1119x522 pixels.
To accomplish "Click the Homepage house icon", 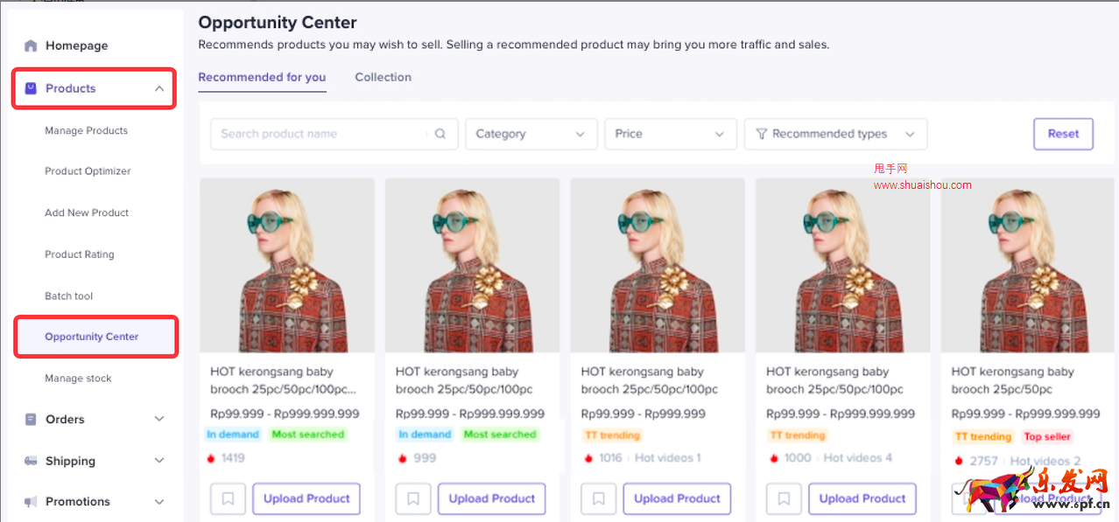I will click(x=31, y=45).
